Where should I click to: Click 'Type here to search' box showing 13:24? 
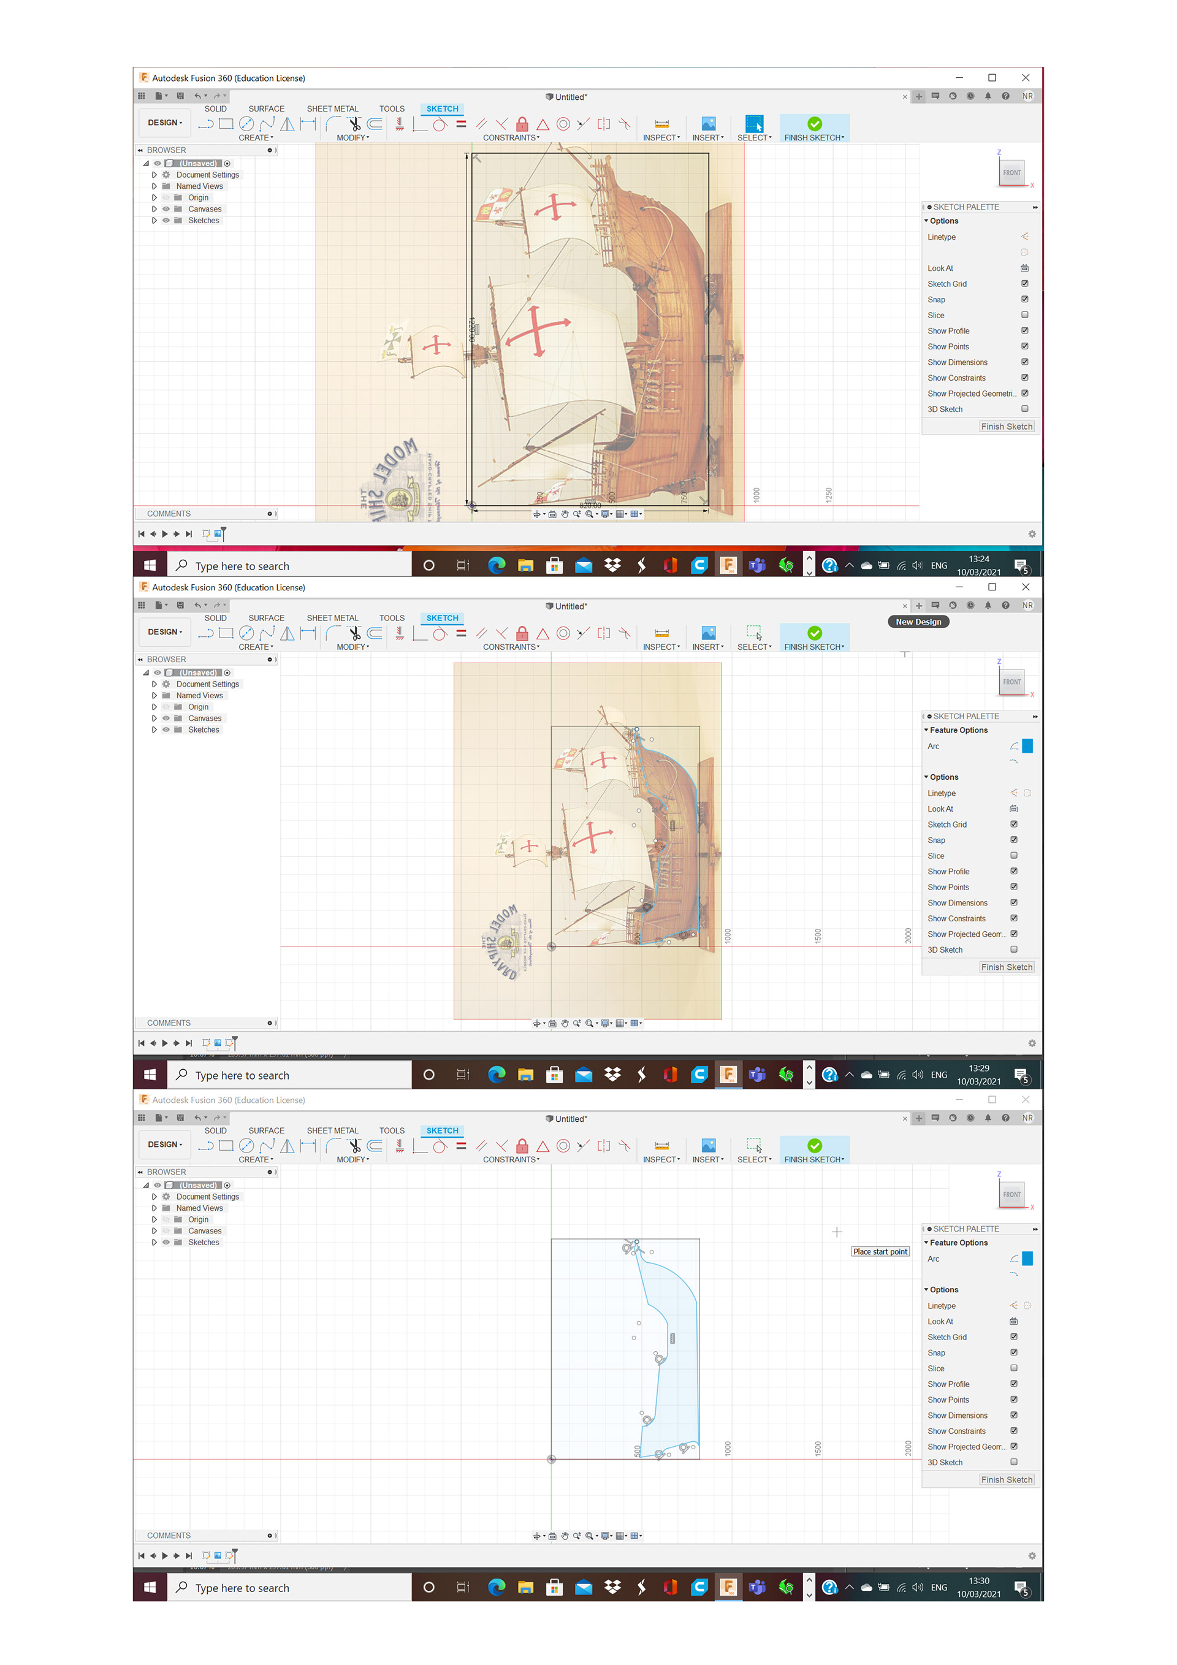click(x=290, y=566)
